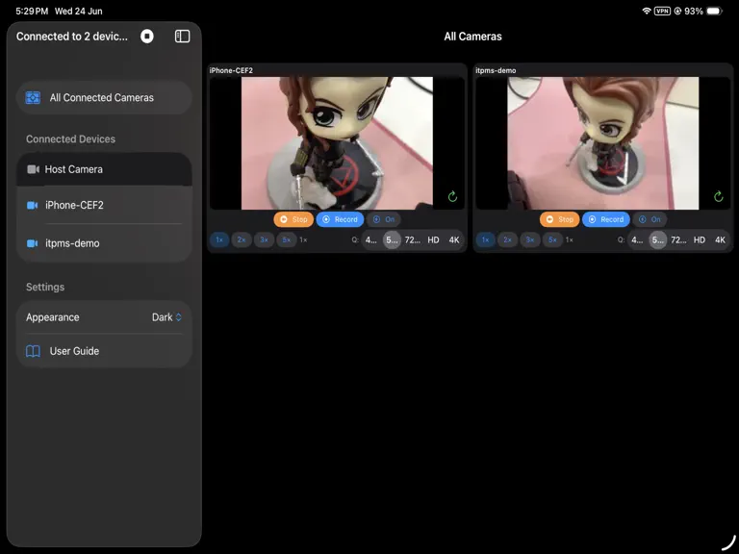Tap the stop connection icon in sidebar header
The image size is (739, 554).
[x=147, y=37]
